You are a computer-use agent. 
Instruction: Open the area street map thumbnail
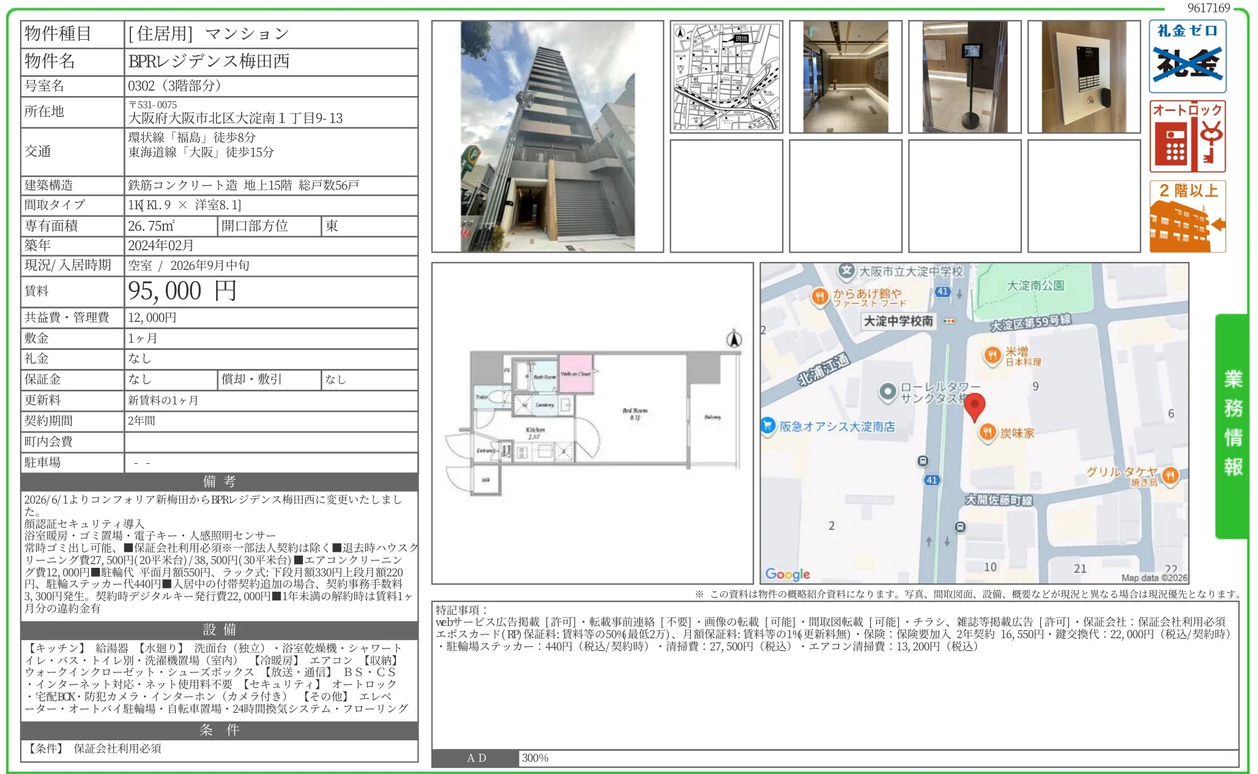click(x=726, y=77)
